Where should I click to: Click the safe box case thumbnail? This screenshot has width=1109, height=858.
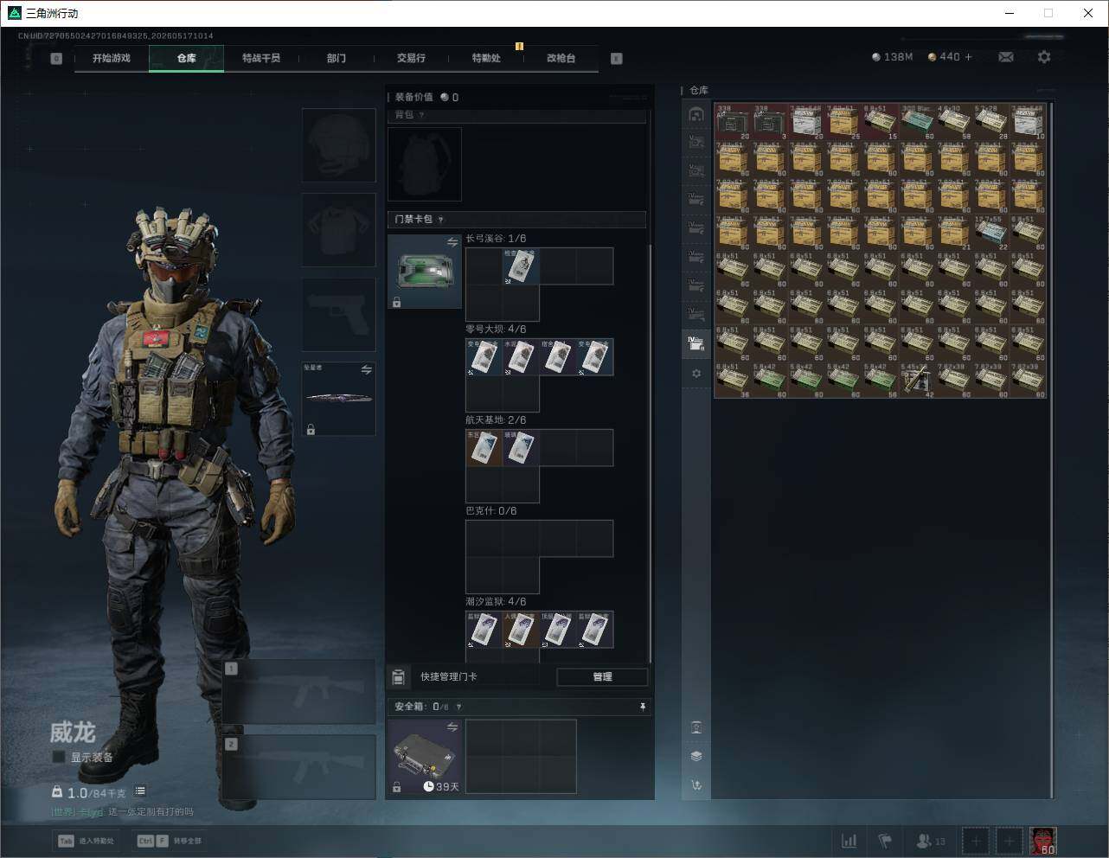424,757
